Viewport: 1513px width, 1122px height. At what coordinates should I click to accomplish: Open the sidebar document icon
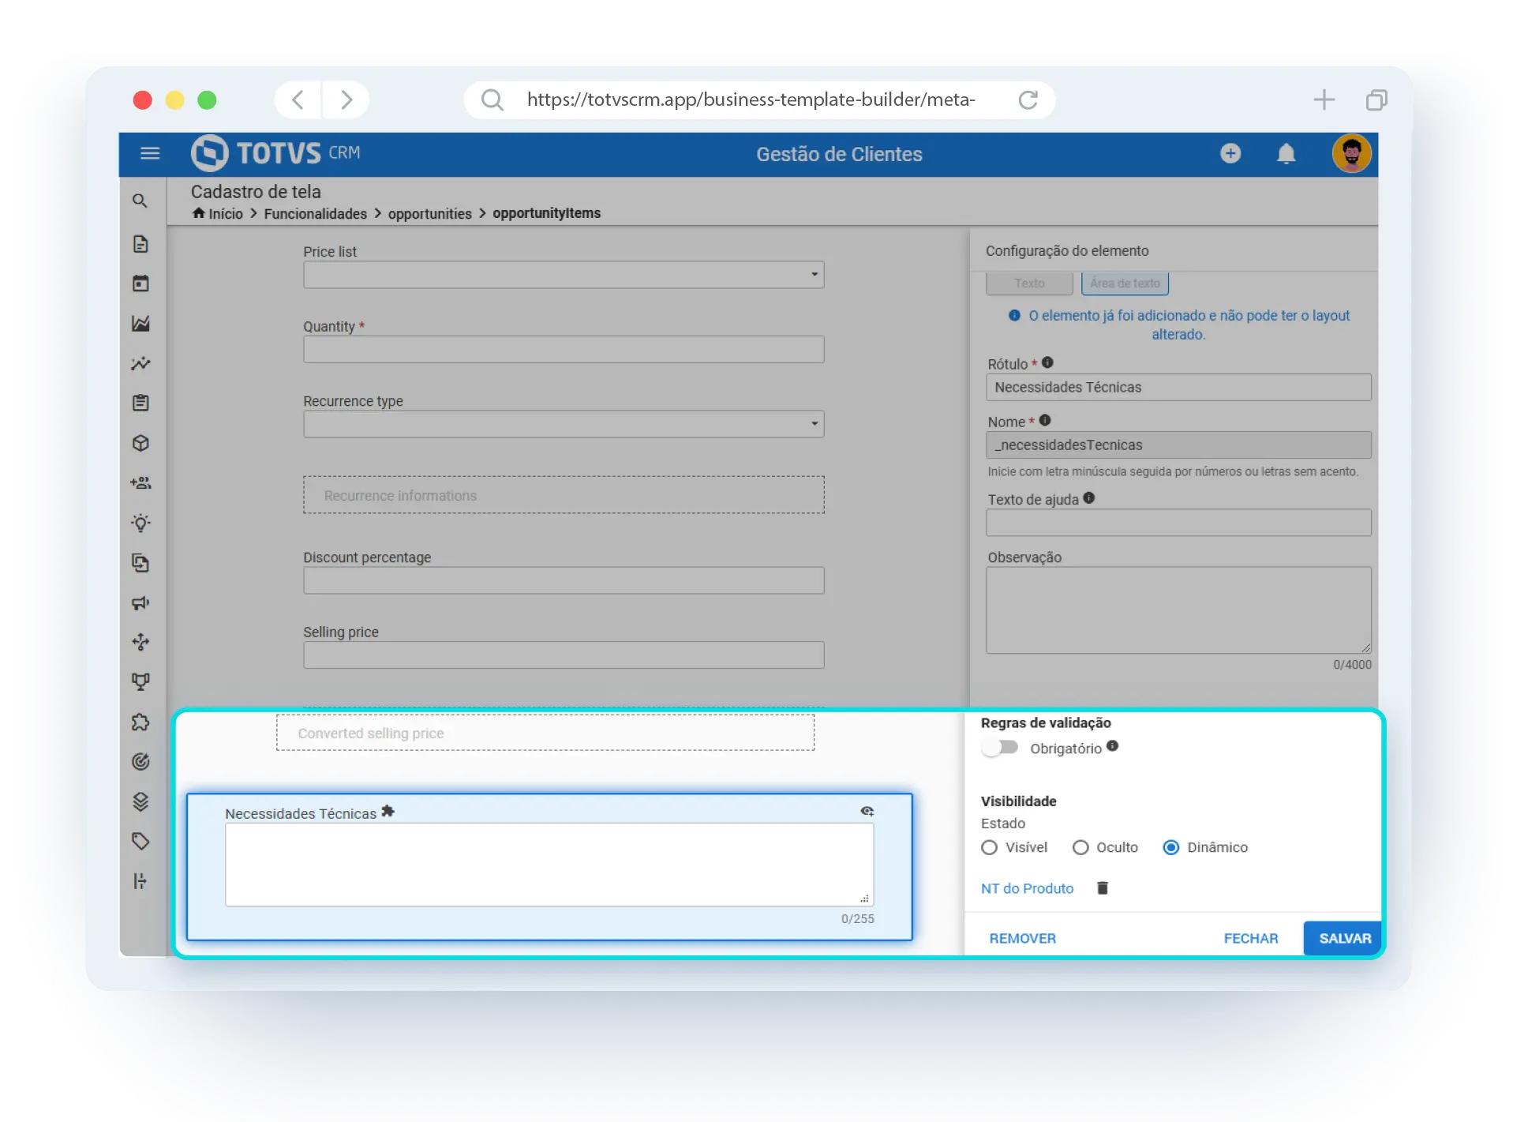(140, 244)
